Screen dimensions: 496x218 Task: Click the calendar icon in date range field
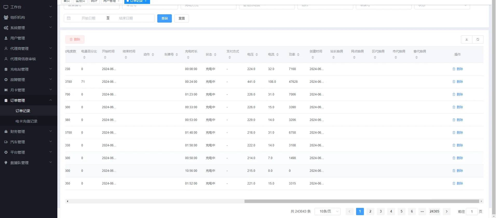[x=69, y=18]
